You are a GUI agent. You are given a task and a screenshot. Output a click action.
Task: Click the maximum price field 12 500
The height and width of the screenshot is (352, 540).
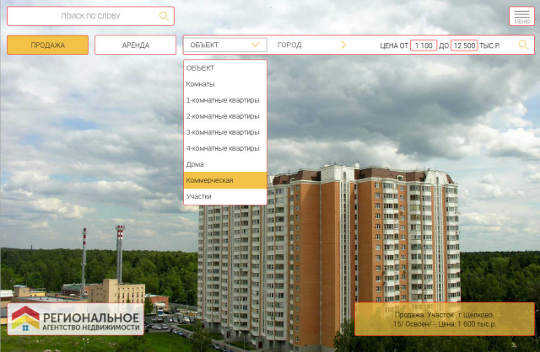coord(464,45)
